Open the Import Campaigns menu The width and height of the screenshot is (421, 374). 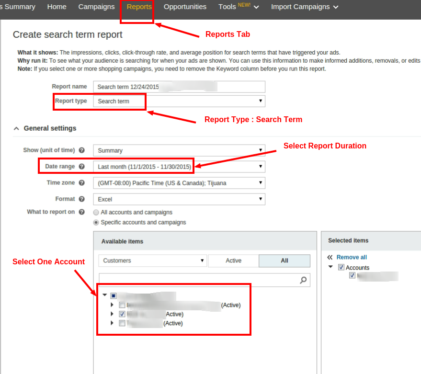(305, 7)
